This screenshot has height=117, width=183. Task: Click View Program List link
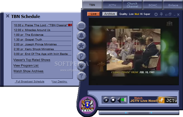coord(26,66)
